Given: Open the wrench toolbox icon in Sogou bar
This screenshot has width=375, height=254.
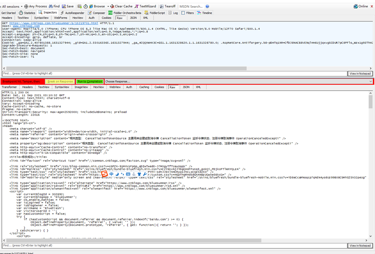Looking at the screenshot, I should (x=145, y=174).
